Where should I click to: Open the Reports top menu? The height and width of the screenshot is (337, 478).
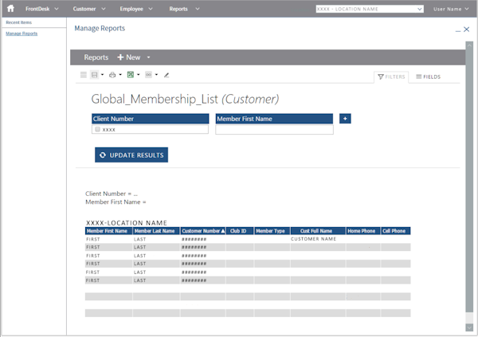pos(184,9)
